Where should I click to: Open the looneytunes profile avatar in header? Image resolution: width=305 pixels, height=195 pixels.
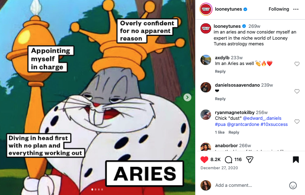pyautogui.click(x=206, y=9)
